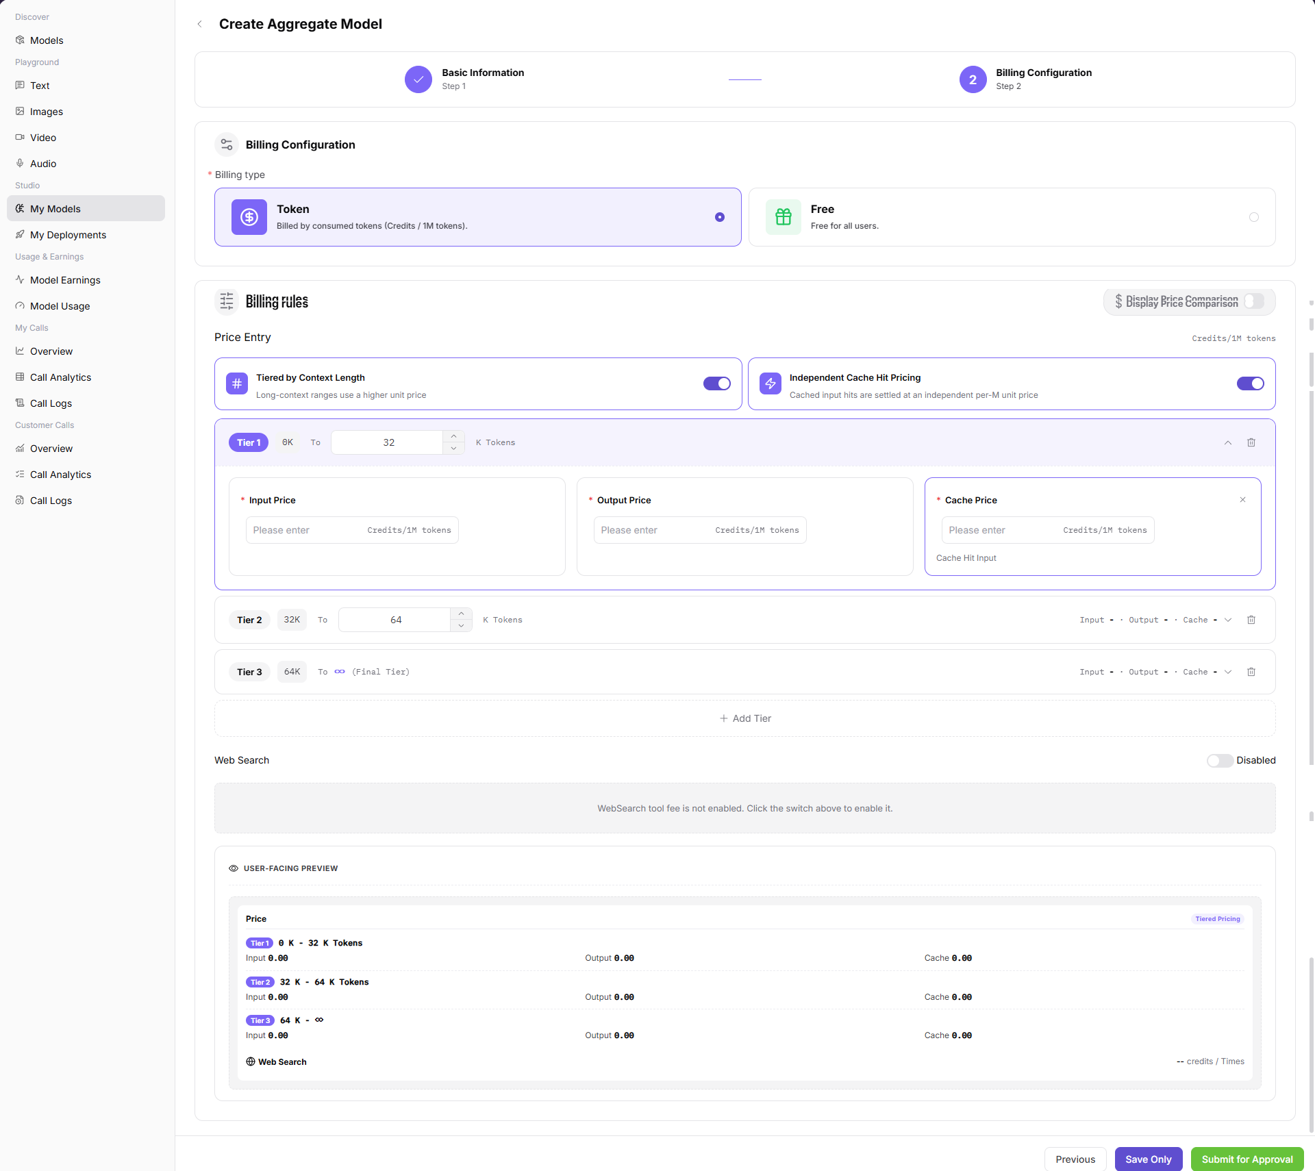Click the Billing rules icon
Image resolution: width=1315 pixels, height=1171 pixels.
[227, 301]
